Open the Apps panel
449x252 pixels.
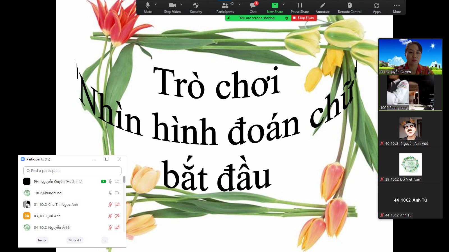pos(377,8)
